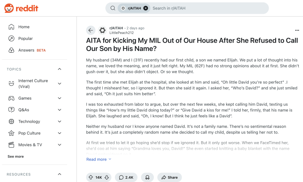The width and height of the screenshot is (303, 182).
Task: Downvote the post
Action: click(107, 177)
